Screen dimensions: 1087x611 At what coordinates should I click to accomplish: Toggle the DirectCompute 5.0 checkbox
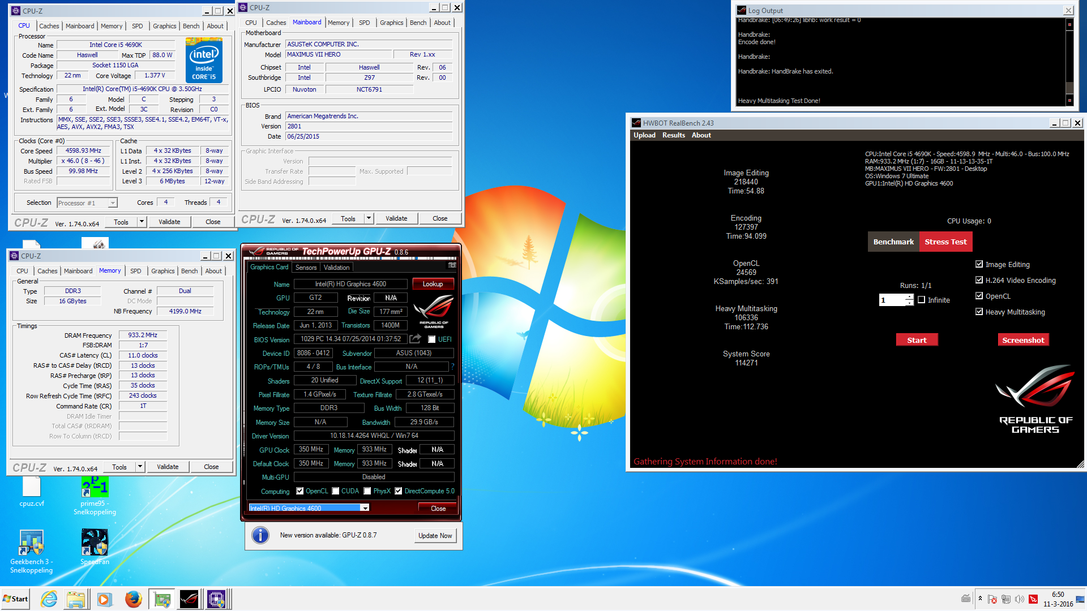click(399, 491)
